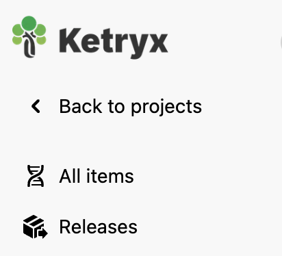282x256 pixels.
Task: Click the dark green top circle of the logo
Action: 29,23
